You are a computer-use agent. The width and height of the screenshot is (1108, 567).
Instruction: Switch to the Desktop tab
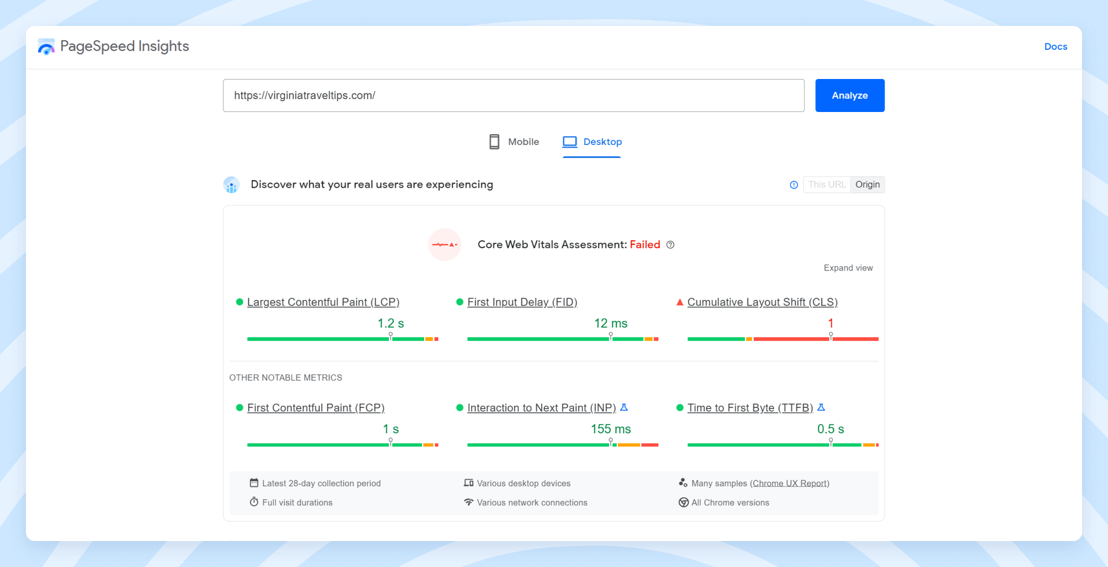coord(592,142)
